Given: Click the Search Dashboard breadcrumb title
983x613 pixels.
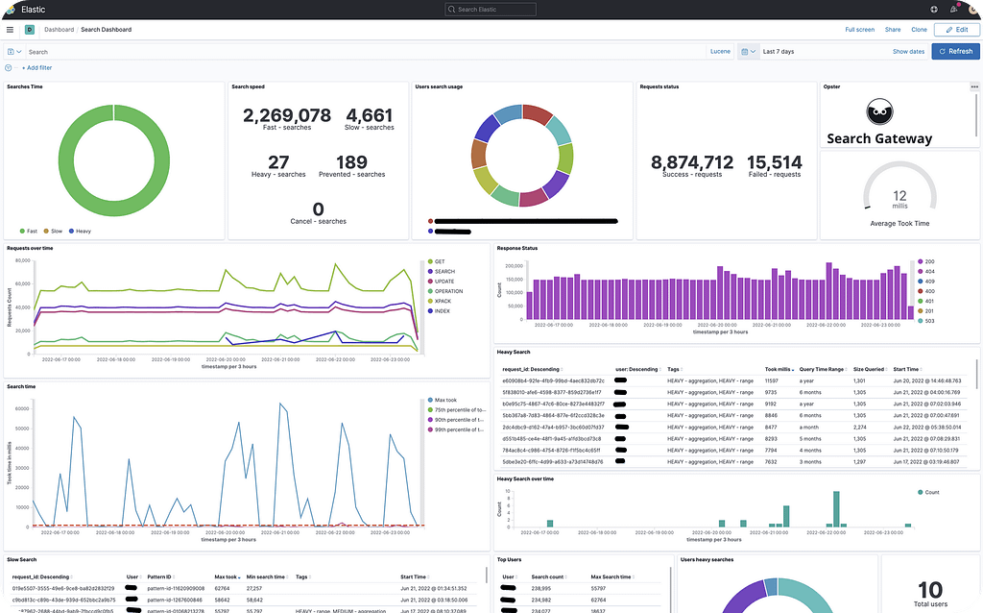Looking at the screenshot, I should 106,30.
